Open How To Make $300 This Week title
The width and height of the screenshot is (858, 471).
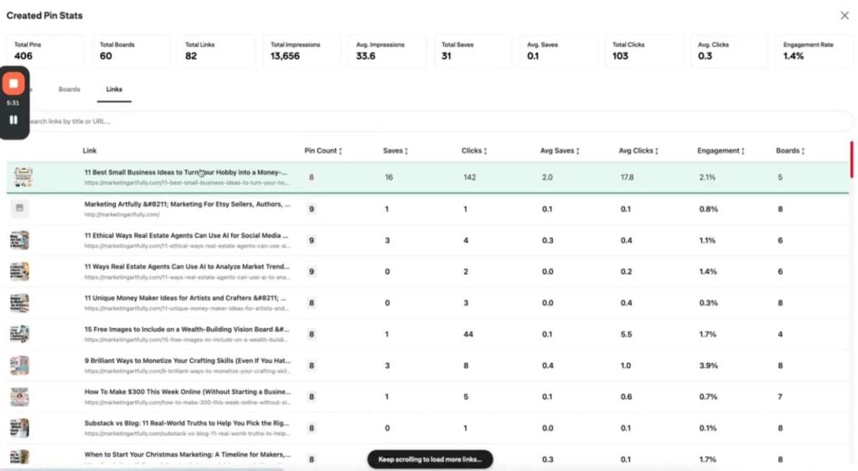[188, 392]
